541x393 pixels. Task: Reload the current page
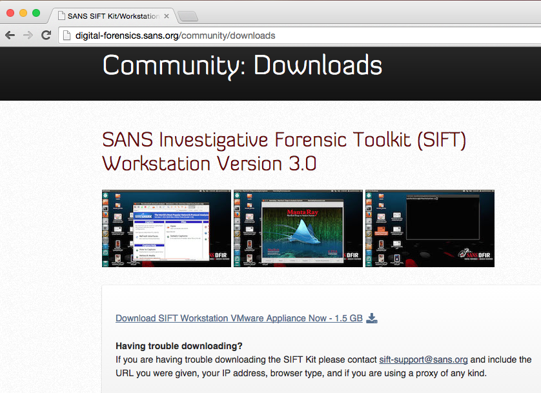coord(46,35)
